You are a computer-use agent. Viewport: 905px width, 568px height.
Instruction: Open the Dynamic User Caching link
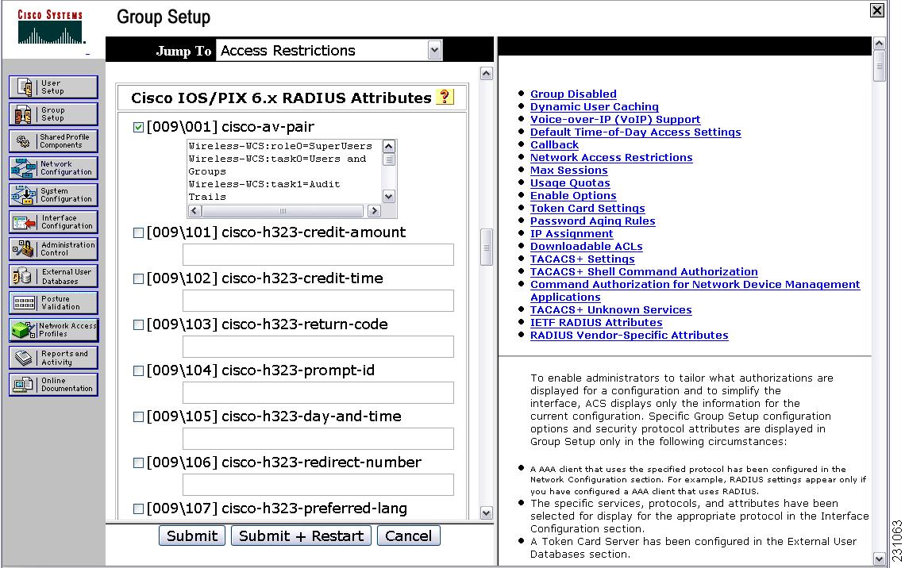595,106
